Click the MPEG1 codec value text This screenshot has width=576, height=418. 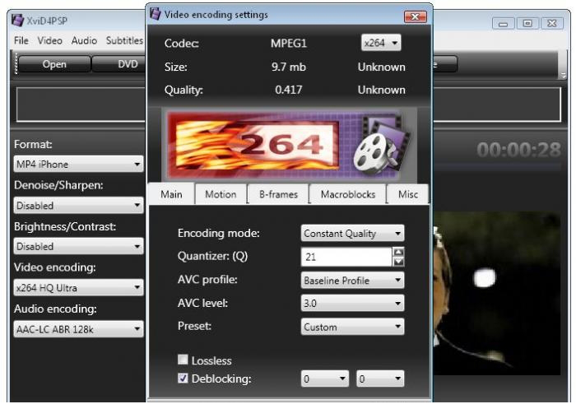289,44
